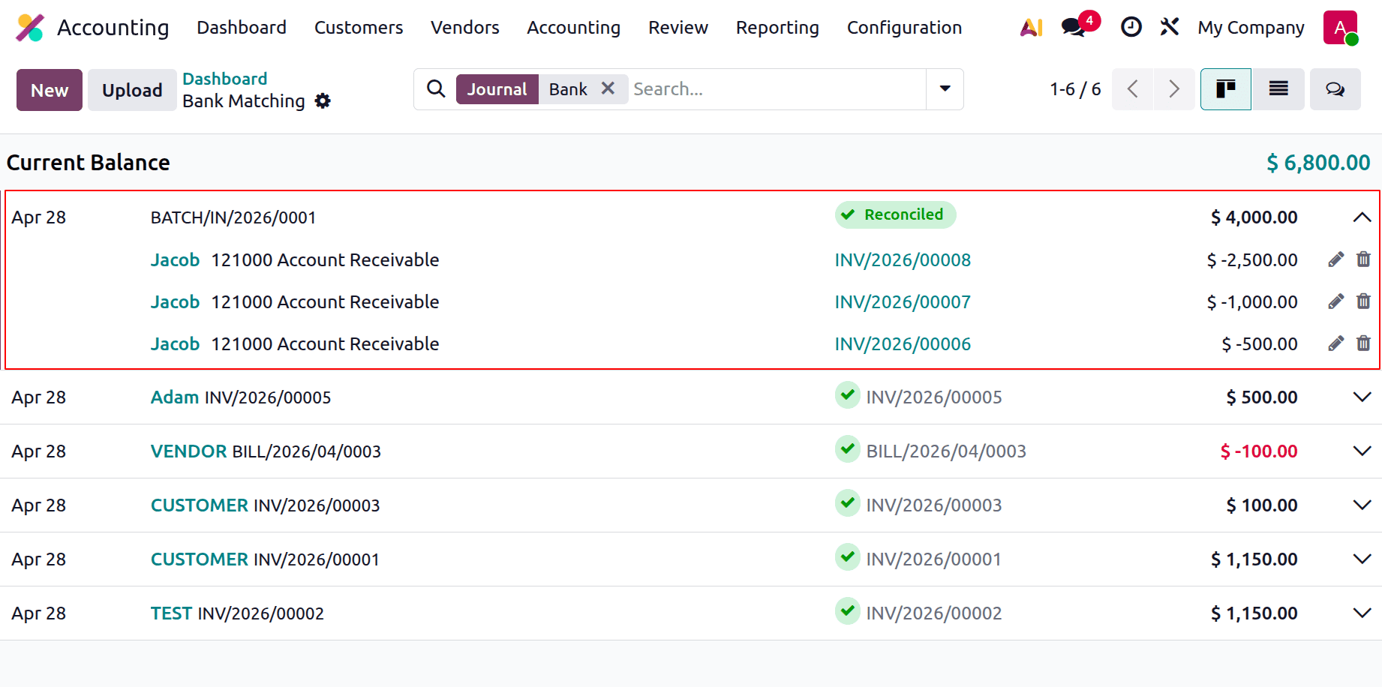Open the activities clock icon
1382x687 pixels.
point(1131,28)
